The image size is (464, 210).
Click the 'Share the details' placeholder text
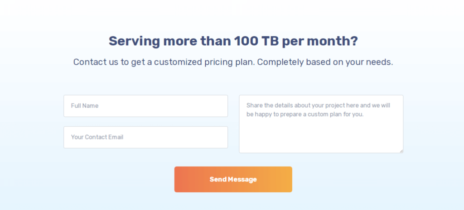tap(318, 105)
